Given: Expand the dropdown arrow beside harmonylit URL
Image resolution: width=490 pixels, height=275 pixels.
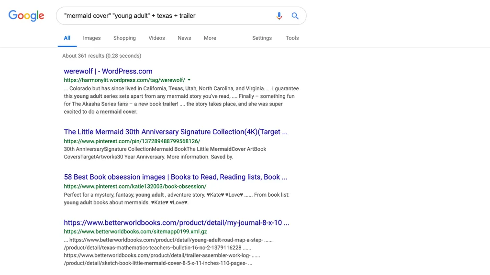Looking at the screenshot, I should click(189, 80).
